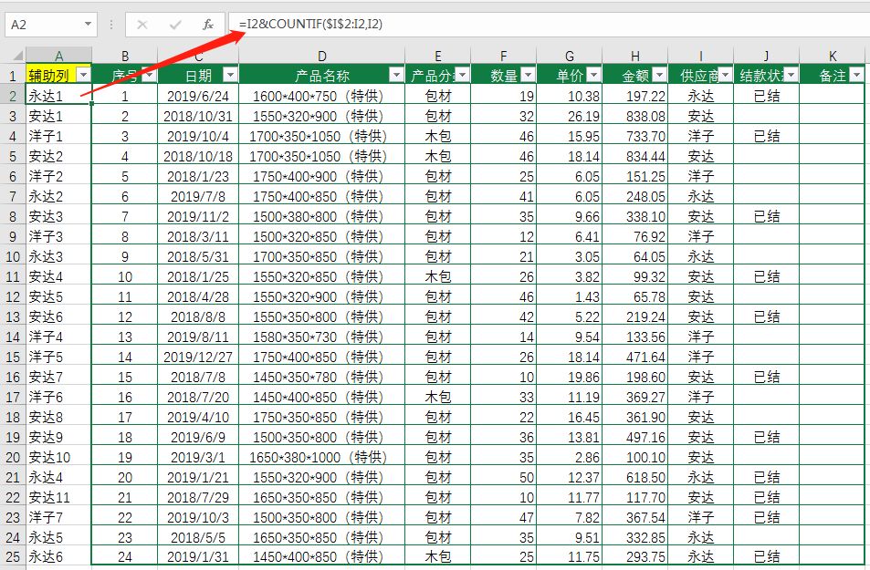The height and width of the screenshot is (570, 870).
Task: Select column D header
Action: tap(322, 57)
